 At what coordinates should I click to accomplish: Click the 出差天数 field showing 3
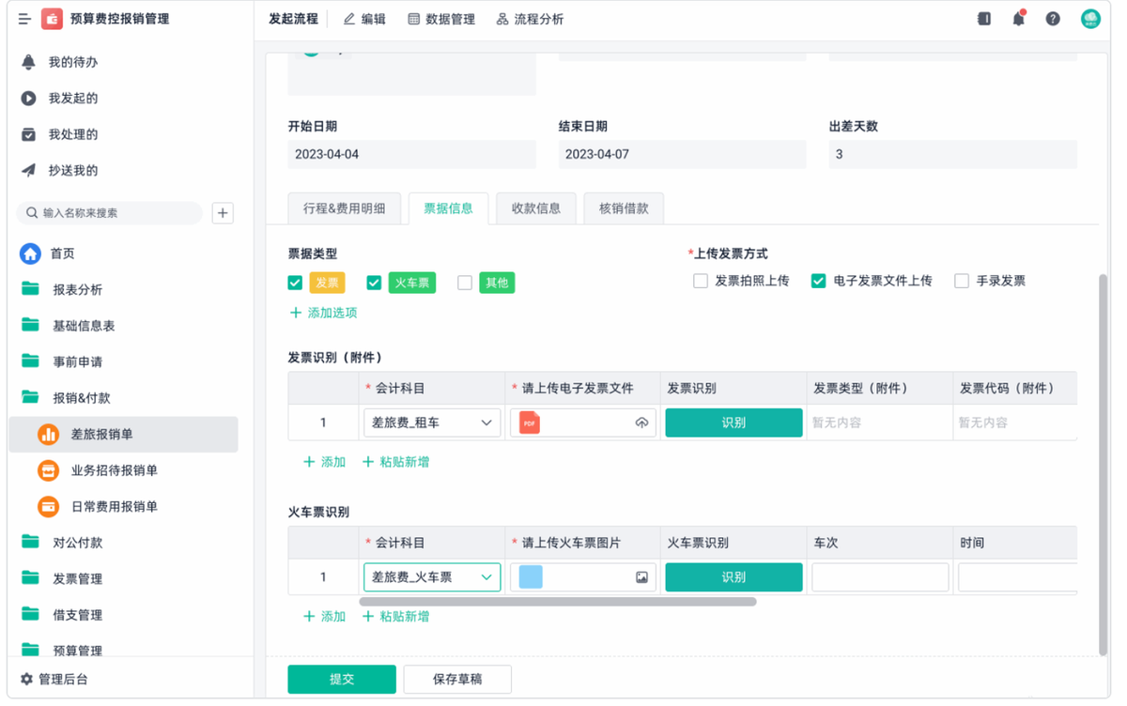pos(952,154)
